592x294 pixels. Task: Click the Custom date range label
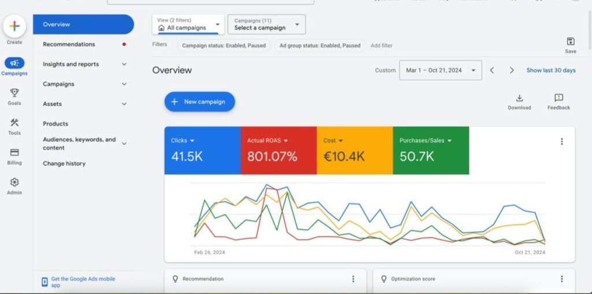pyautogui.click(x=385, y=70)
